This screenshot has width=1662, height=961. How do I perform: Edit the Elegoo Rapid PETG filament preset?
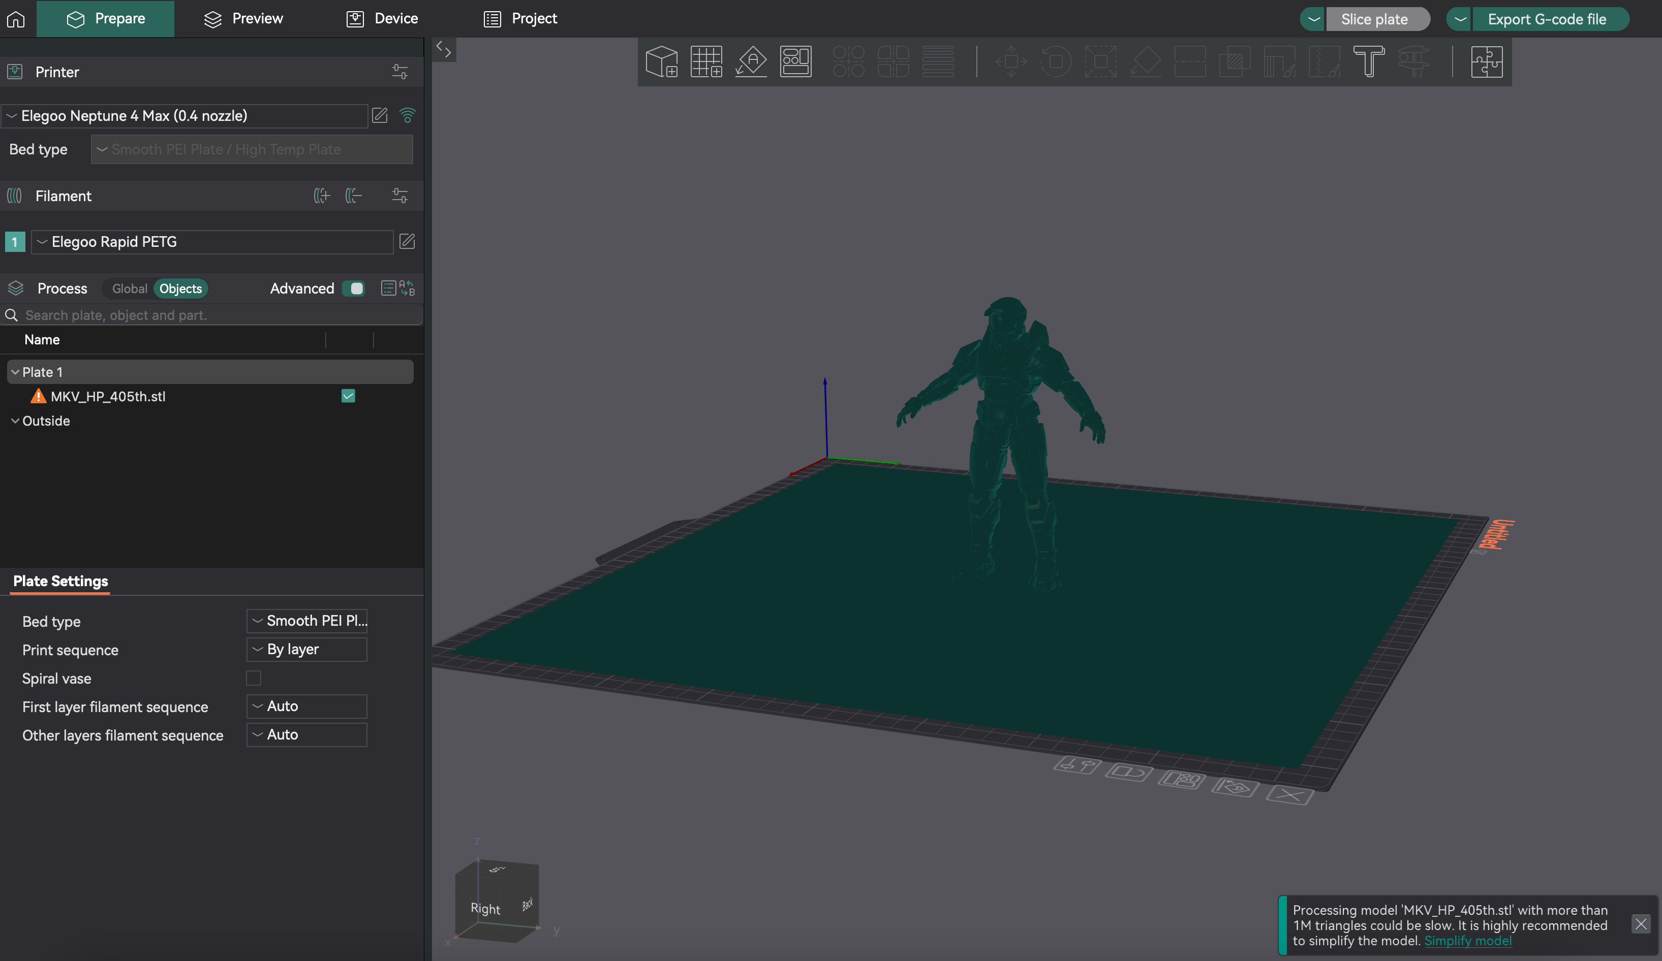[x=408, y=241]
